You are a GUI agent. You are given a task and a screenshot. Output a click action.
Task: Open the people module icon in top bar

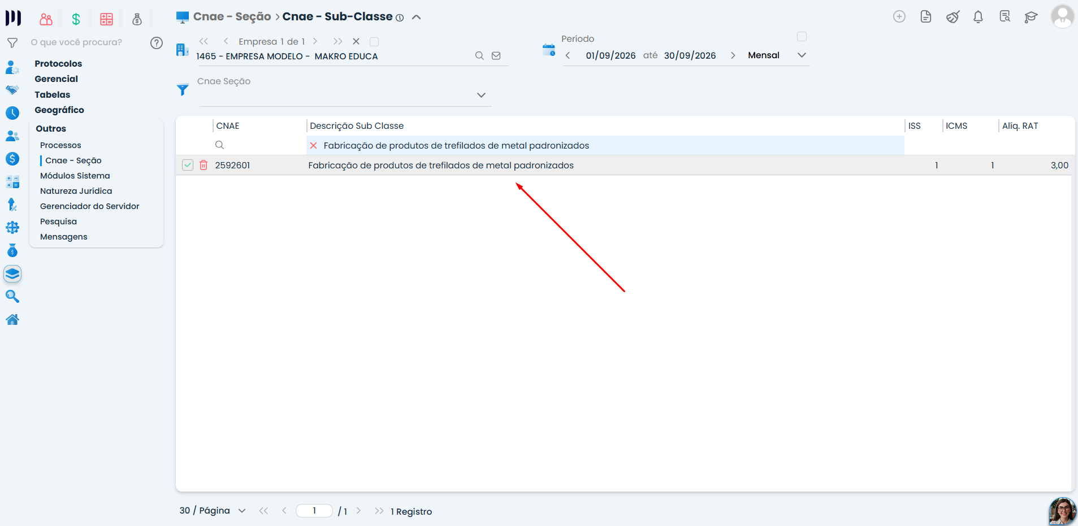[x=46, y=19]
